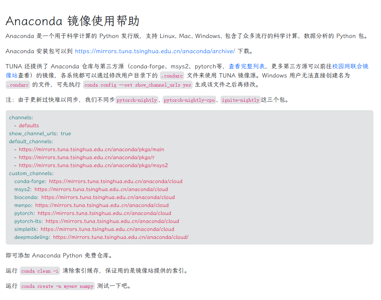Click the pkgs/r mirror URL
This screenshot has height=300, width=381.
(87, 158)
